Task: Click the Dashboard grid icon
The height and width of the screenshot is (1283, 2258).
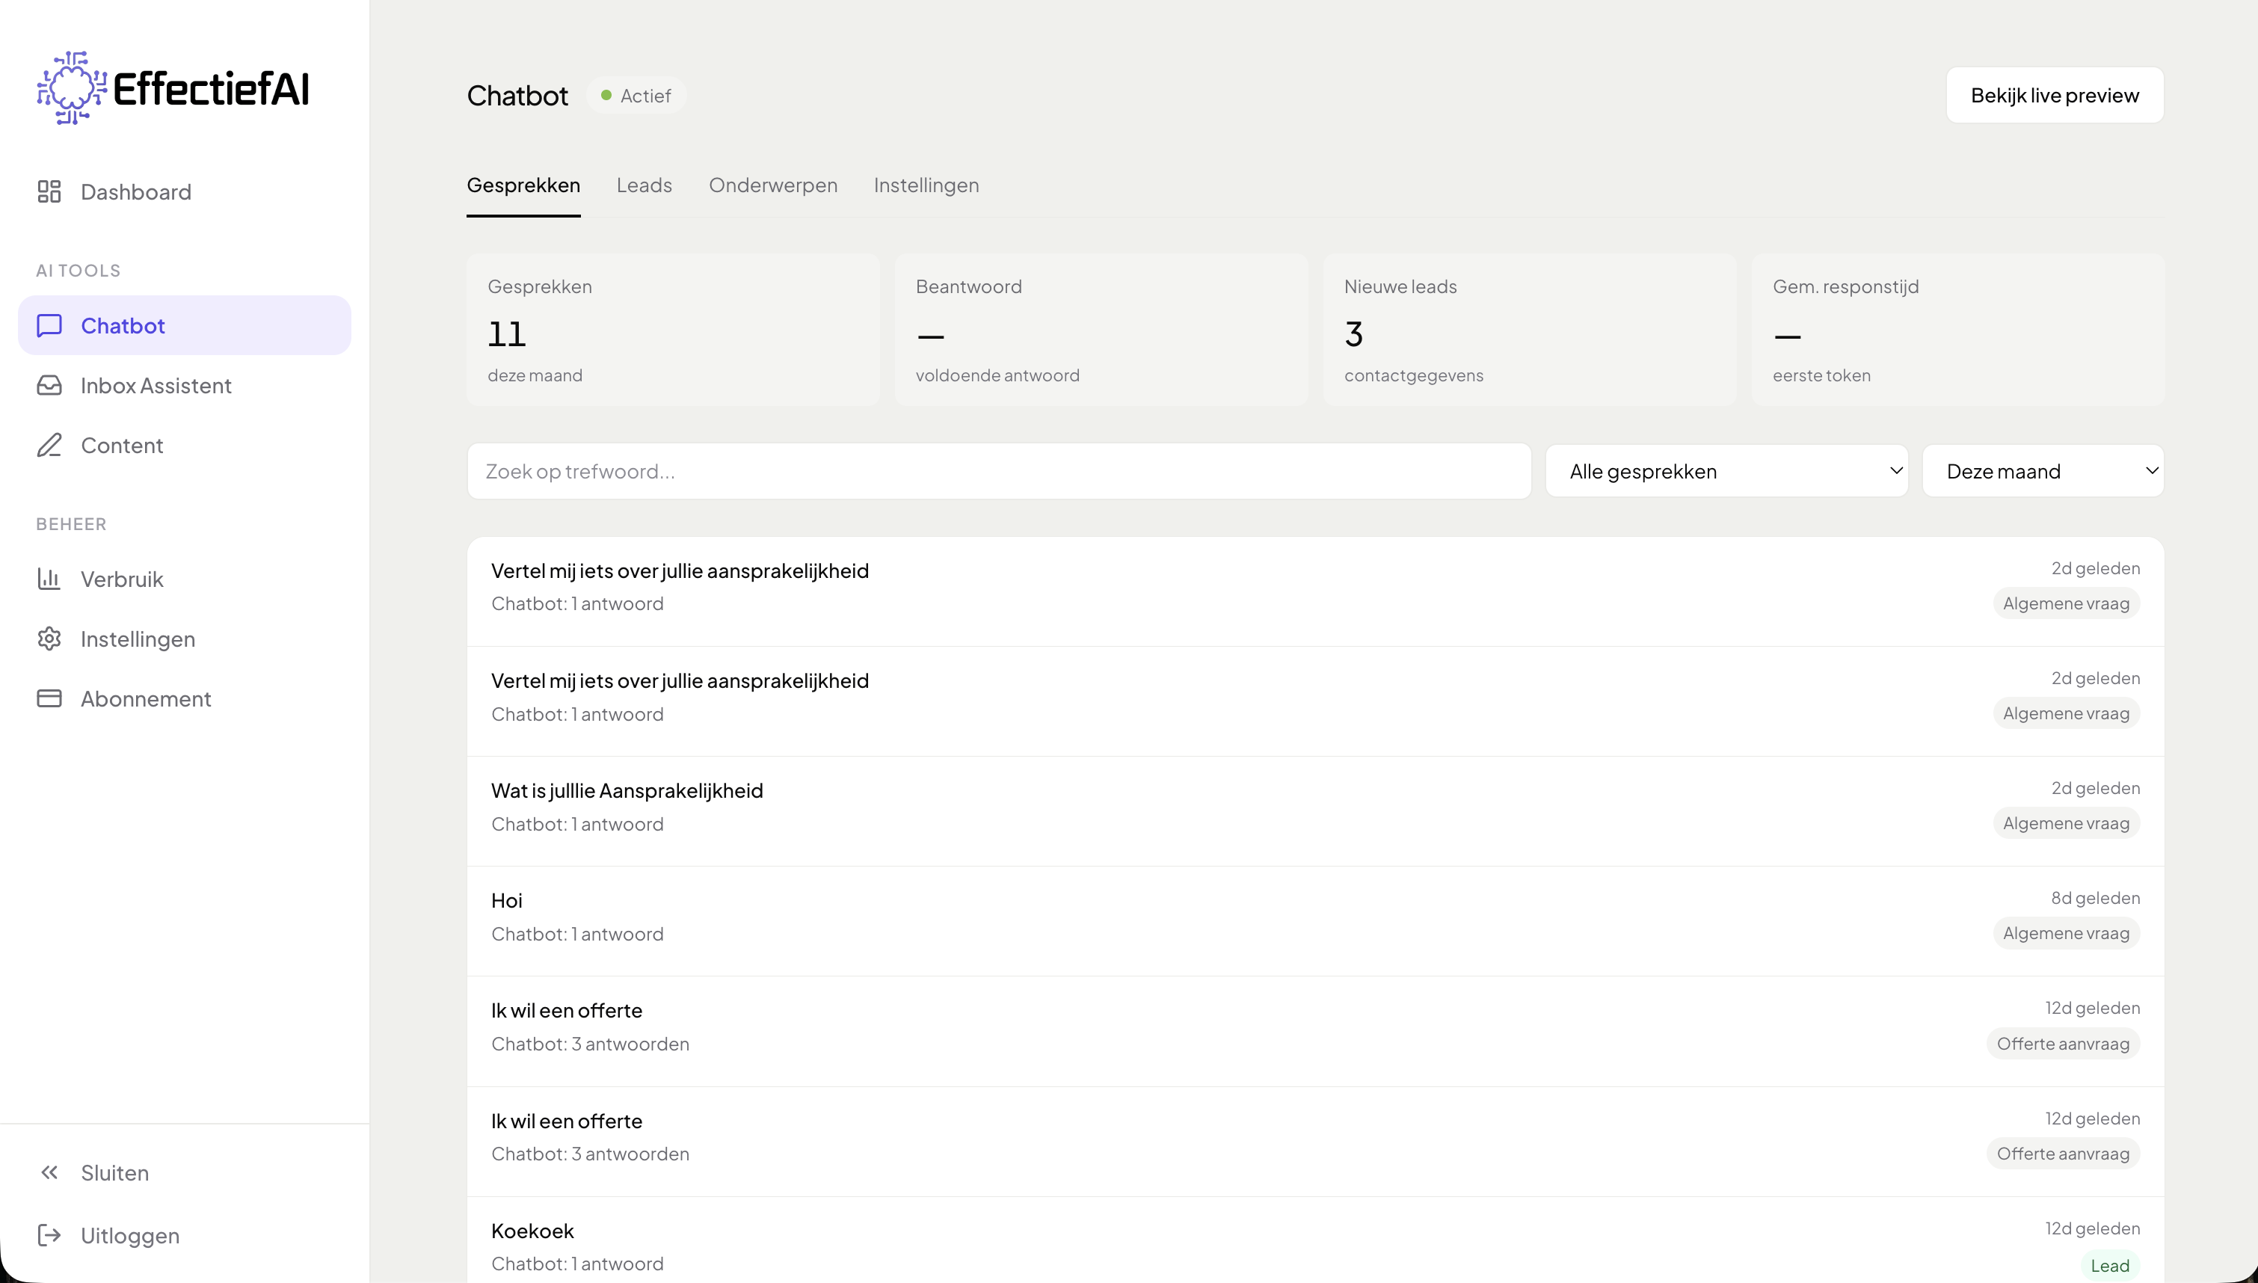Action: pyautogui.click(x=49, y=192)
